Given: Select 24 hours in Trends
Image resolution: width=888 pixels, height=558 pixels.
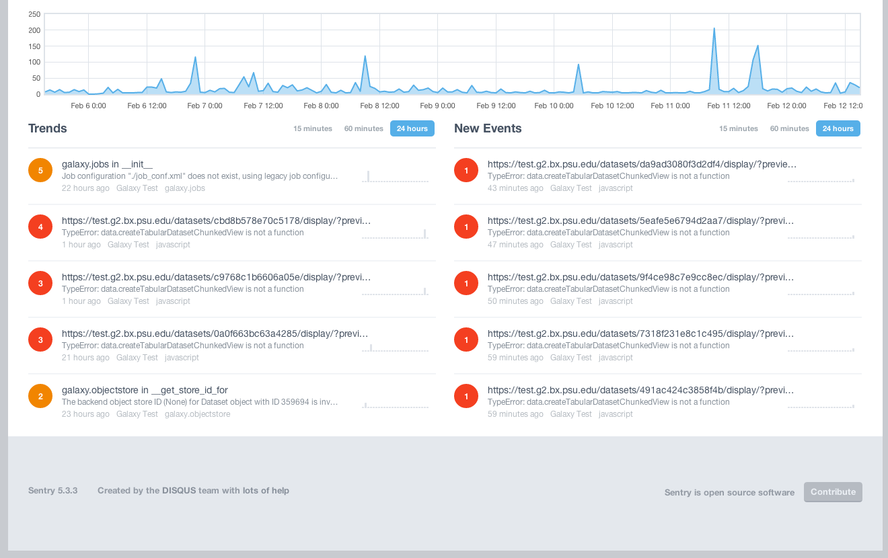Looking at the screenshot, I should (x=412, y=128).
